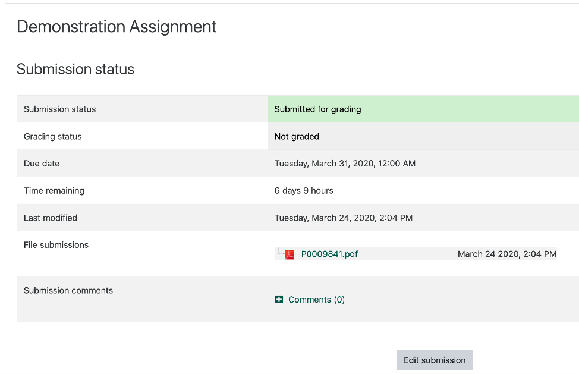Open the Comments (0) link
Viewport: 579px width, 374px height.
pyautogui.click(x=316, y=300)
